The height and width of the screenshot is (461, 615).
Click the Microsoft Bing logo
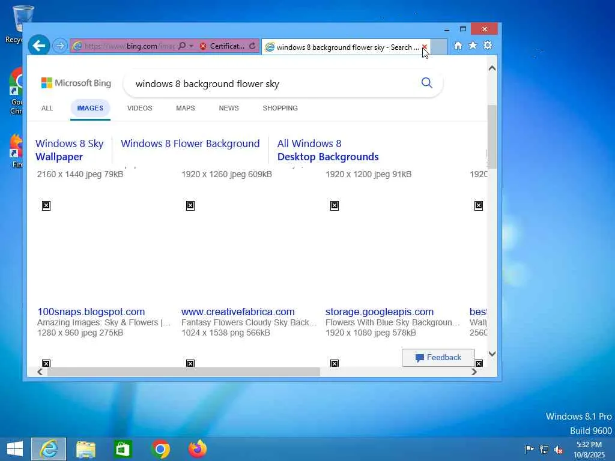pos(76,83)
